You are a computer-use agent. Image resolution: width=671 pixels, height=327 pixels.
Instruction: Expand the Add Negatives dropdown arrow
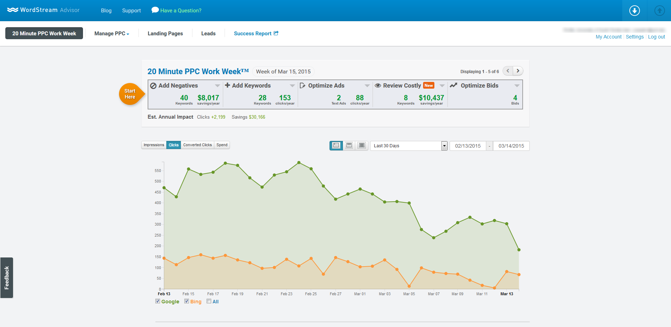(218, 86)
